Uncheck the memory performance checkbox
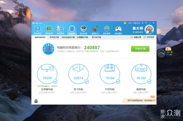 click(x=118, y=82)
